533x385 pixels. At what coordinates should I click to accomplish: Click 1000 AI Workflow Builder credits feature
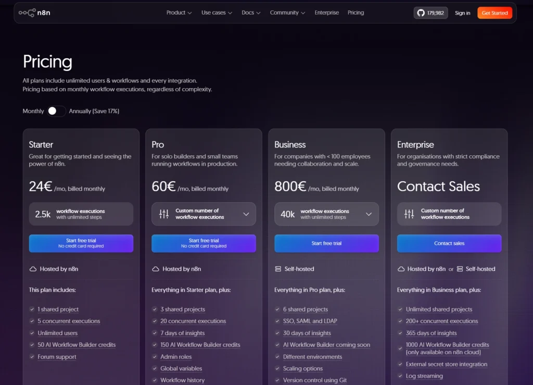click(x=447, y=349)
